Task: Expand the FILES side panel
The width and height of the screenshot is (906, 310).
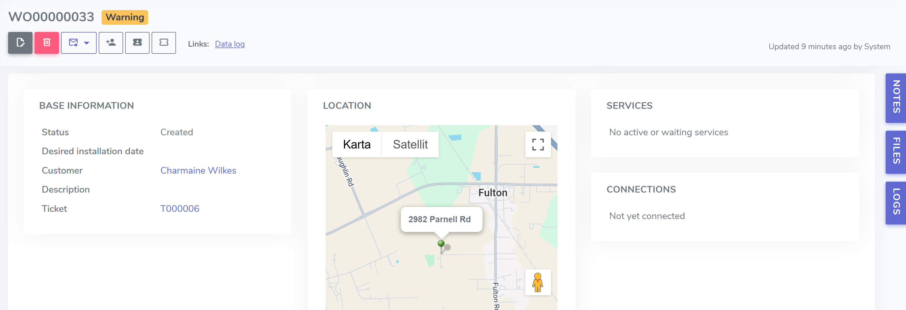Action: coord(896,152)
